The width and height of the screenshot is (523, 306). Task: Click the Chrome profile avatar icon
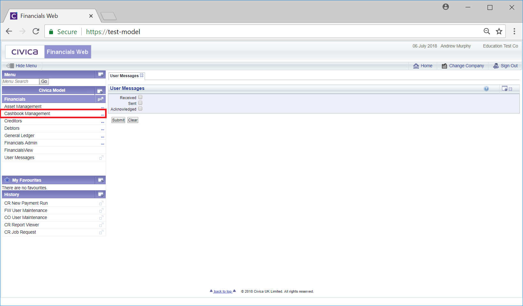446,7
